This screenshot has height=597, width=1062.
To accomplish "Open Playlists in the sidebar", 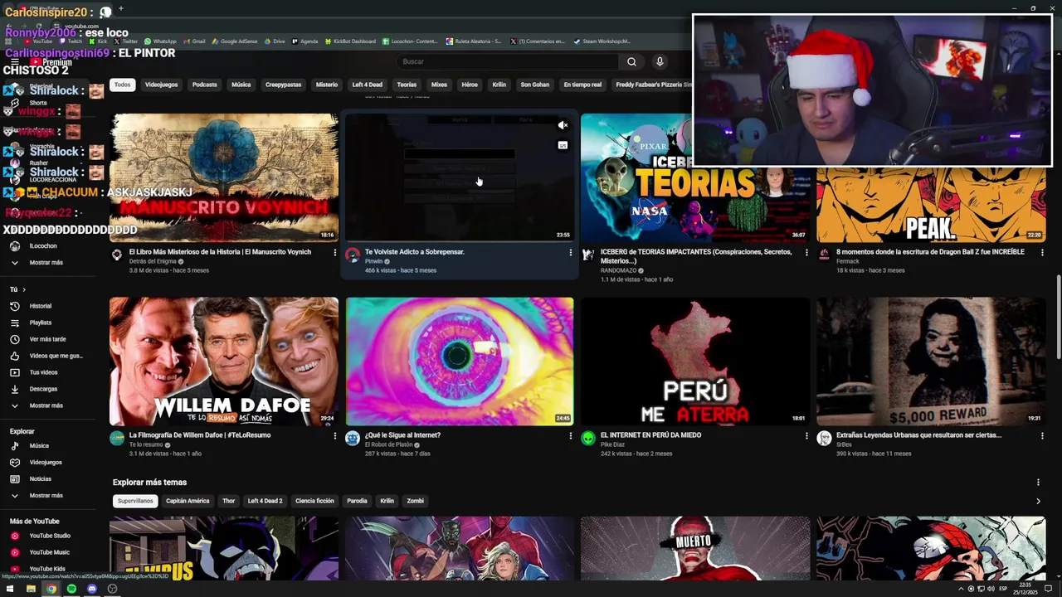I will [41, 323].
